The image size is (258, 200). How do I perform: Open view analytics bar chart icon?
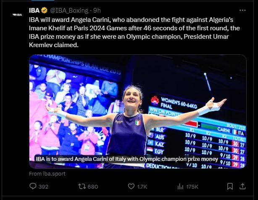pyautogui.click(x=181, y=186)
